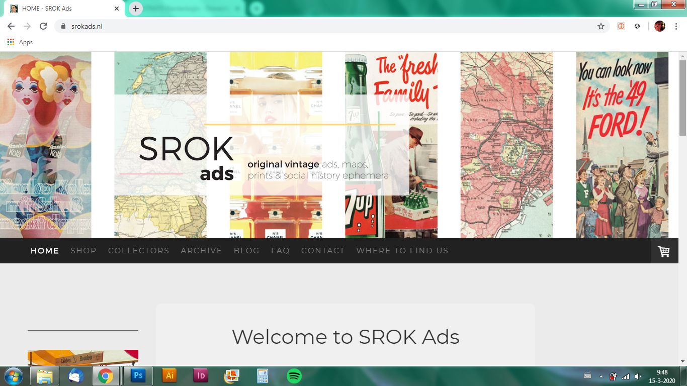The width and height of the screenshot is (687, 386).
Task: Open the on-screen keyboard tray icon
Action: [587, 376]
